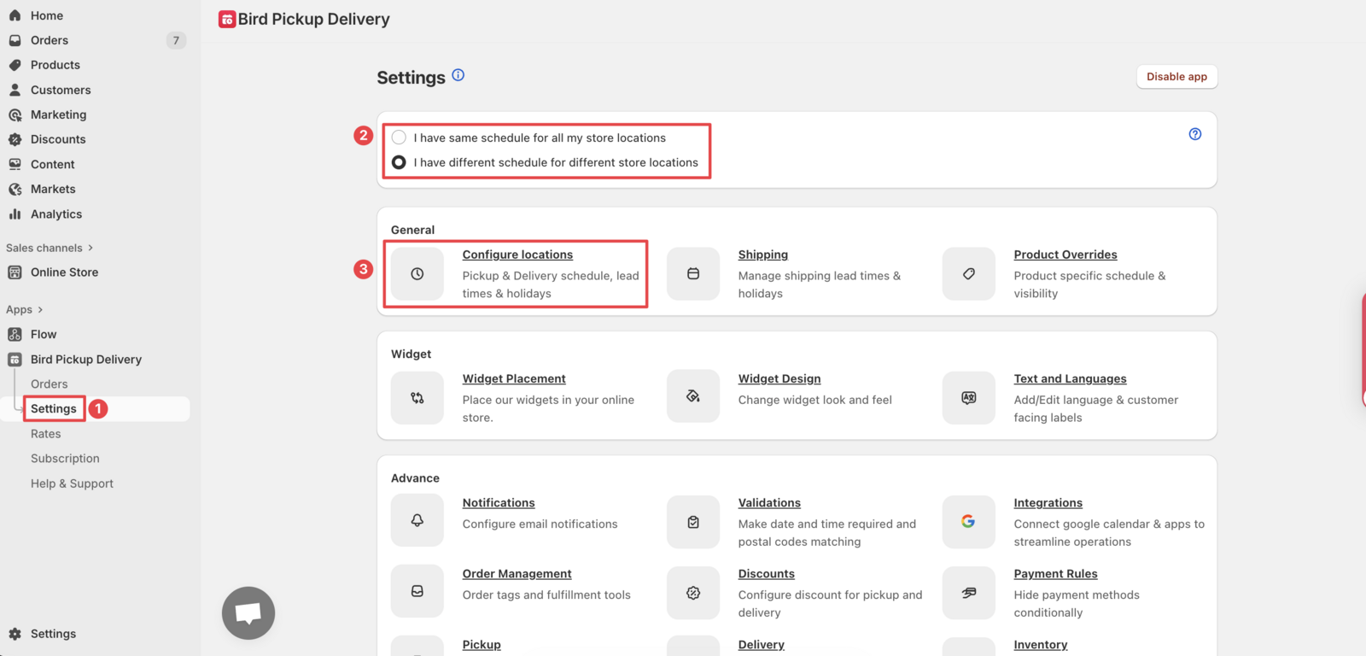The image size is (1366, 656).
Task: Select same schedule for all locations
Action: (x=399, y=138)
